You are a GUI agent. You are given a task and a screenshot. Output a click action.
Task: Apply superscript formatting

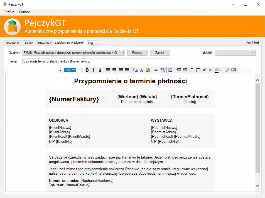204,70
